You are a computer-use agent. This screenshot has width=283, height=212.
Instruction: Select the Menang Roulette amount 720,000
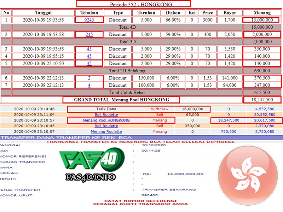229,131
